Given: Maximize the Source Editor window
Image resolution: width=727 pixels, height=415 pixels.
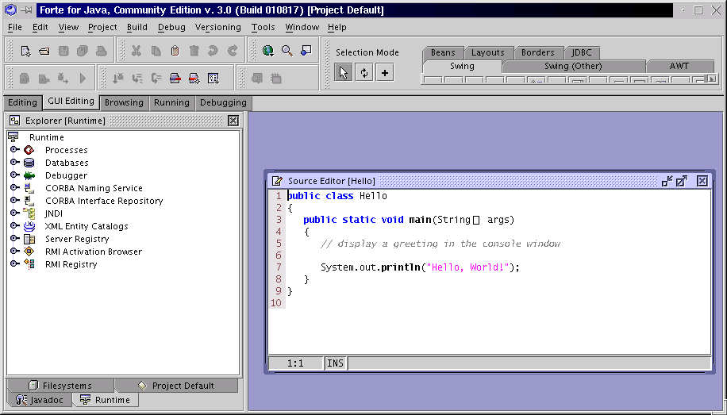Looking at the screenshot, I should (x=682, y=181).
